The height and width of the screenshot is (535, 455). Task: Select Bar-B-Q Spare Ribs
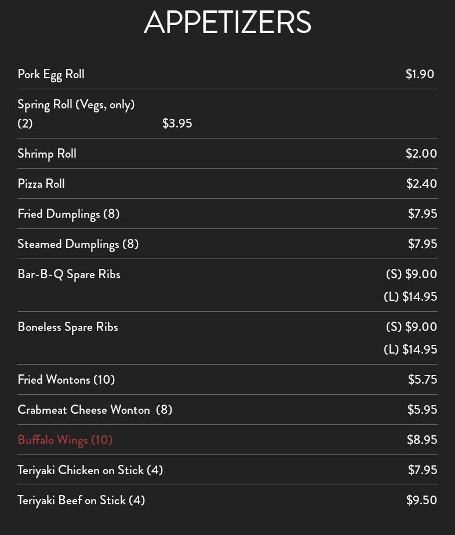tap(69, 274)
